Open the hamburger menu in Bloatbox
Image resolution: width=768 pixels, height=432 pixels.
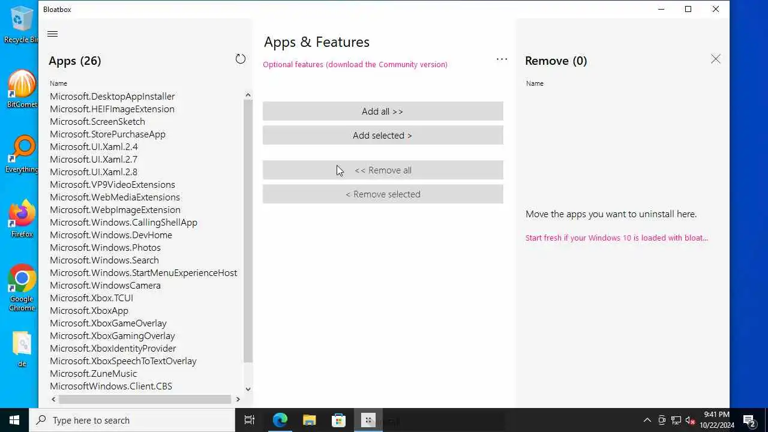pos(52,34)
